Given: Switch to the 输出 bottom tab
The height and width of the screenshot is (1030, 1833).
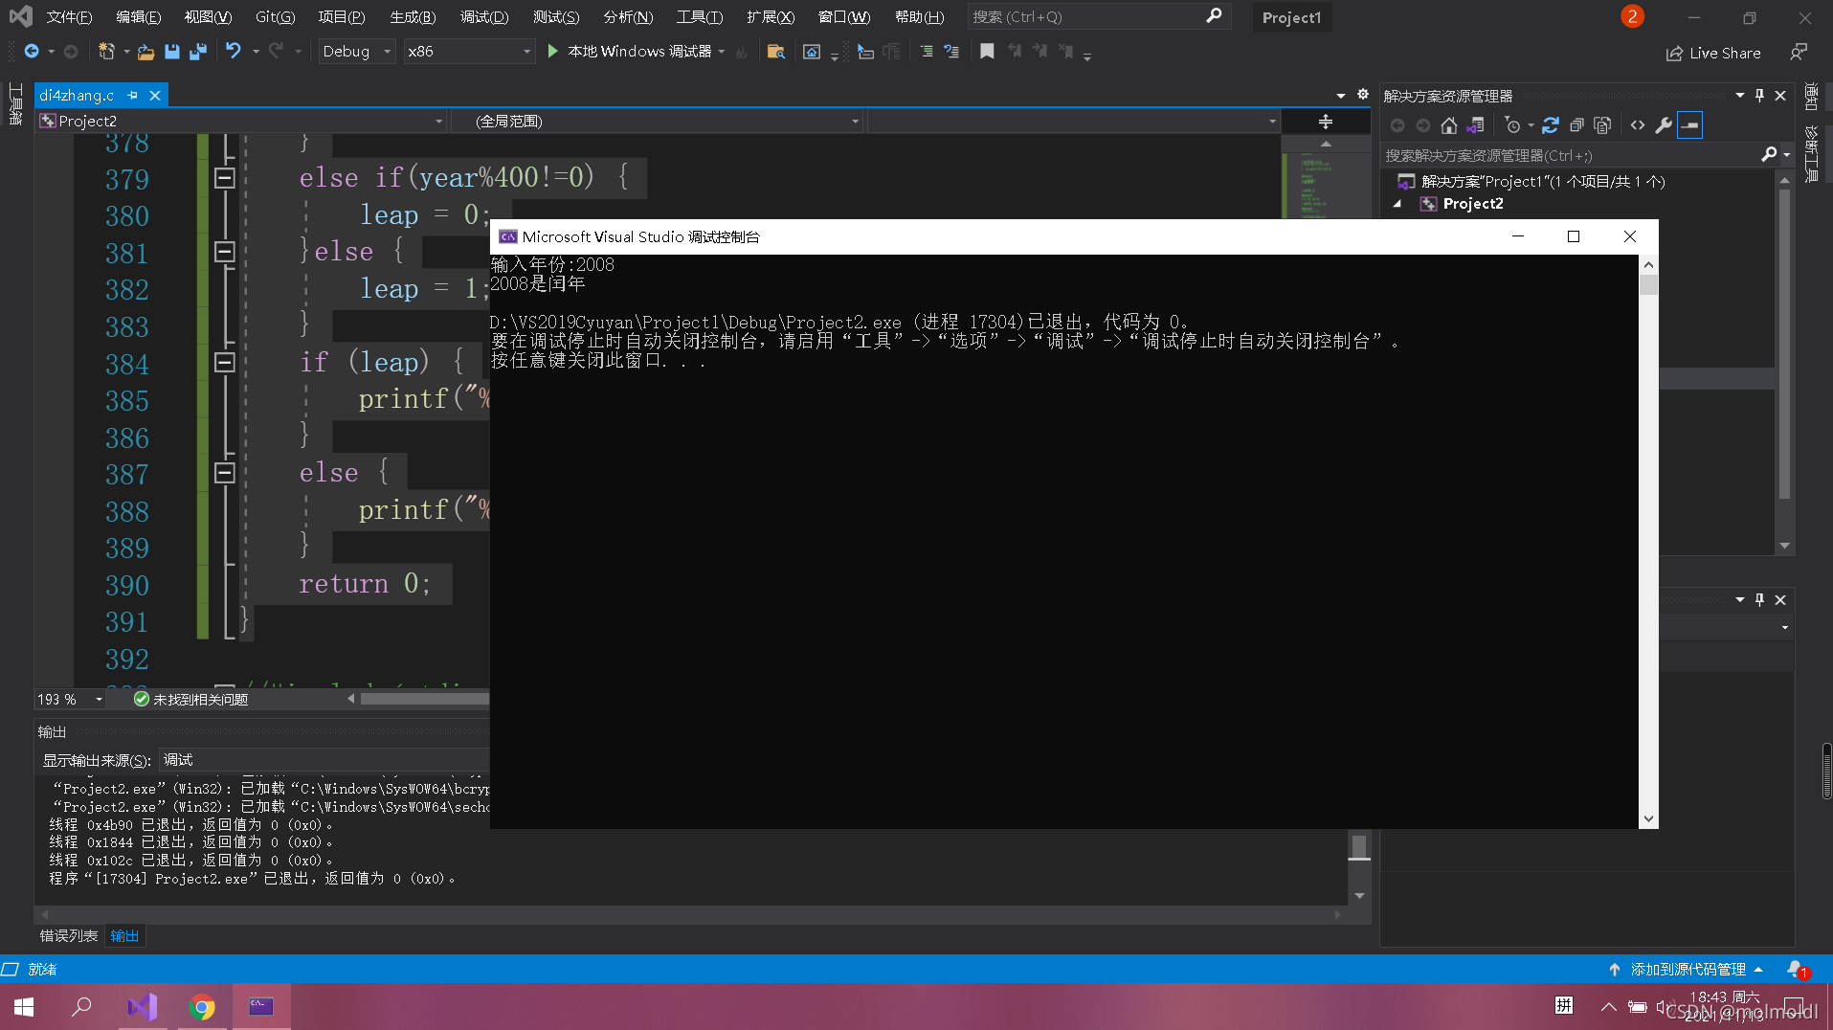Looking at the screenshot, I should click(x=124, y=936).
